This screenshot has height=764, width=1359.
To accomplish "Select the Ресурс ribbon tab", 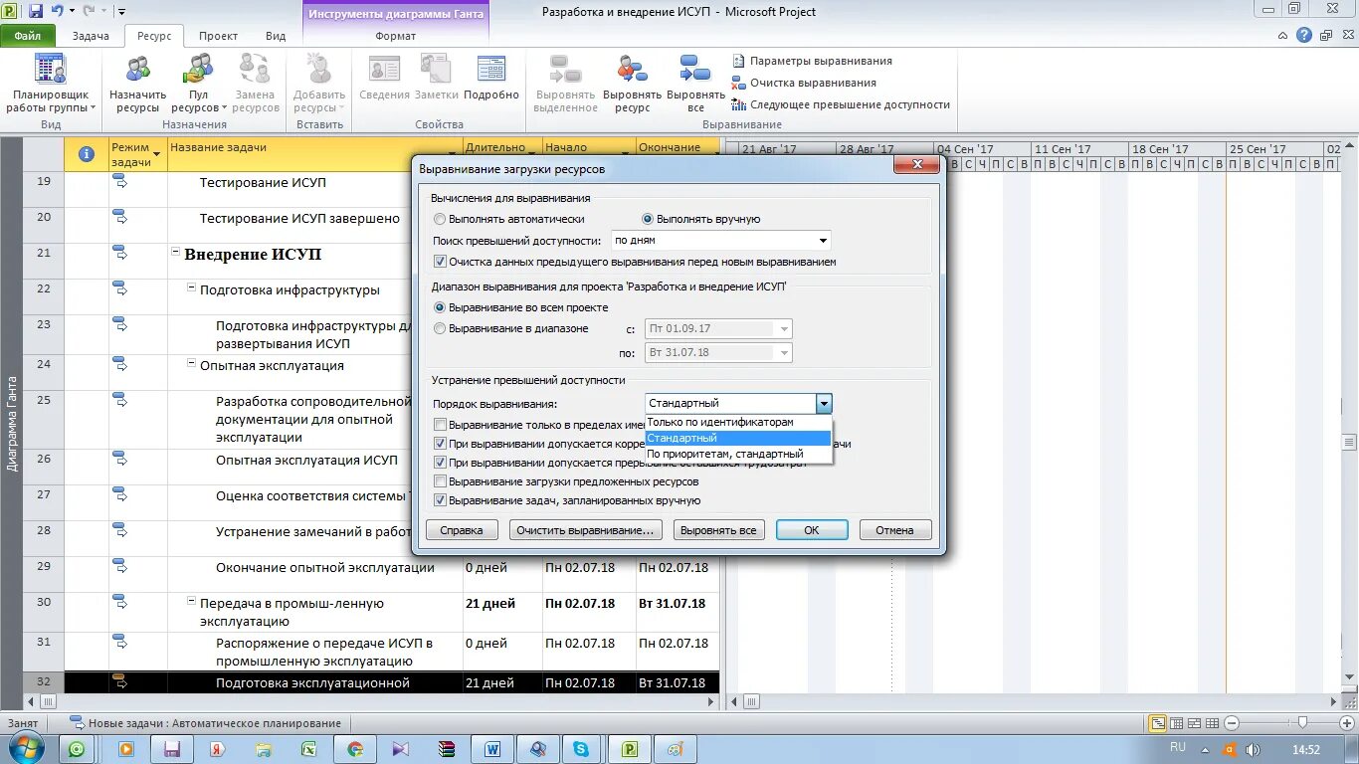I will (x=154, y=36).
